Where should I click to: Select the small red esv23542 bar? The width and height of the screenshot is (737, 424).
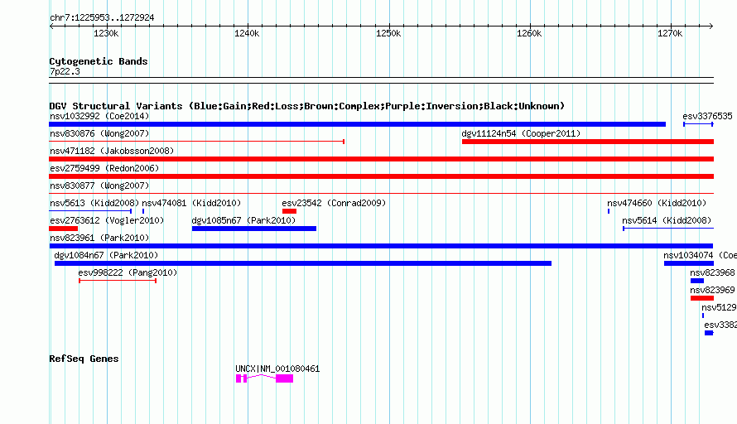coord(289,211)
